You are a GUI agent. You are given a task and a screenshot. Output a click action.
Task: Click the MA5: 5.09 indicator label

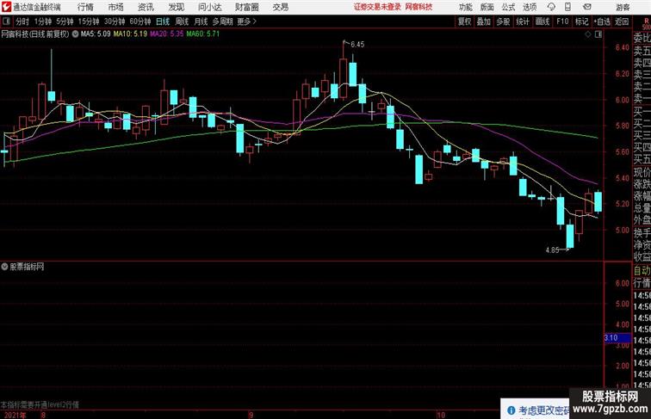(96, 34)
